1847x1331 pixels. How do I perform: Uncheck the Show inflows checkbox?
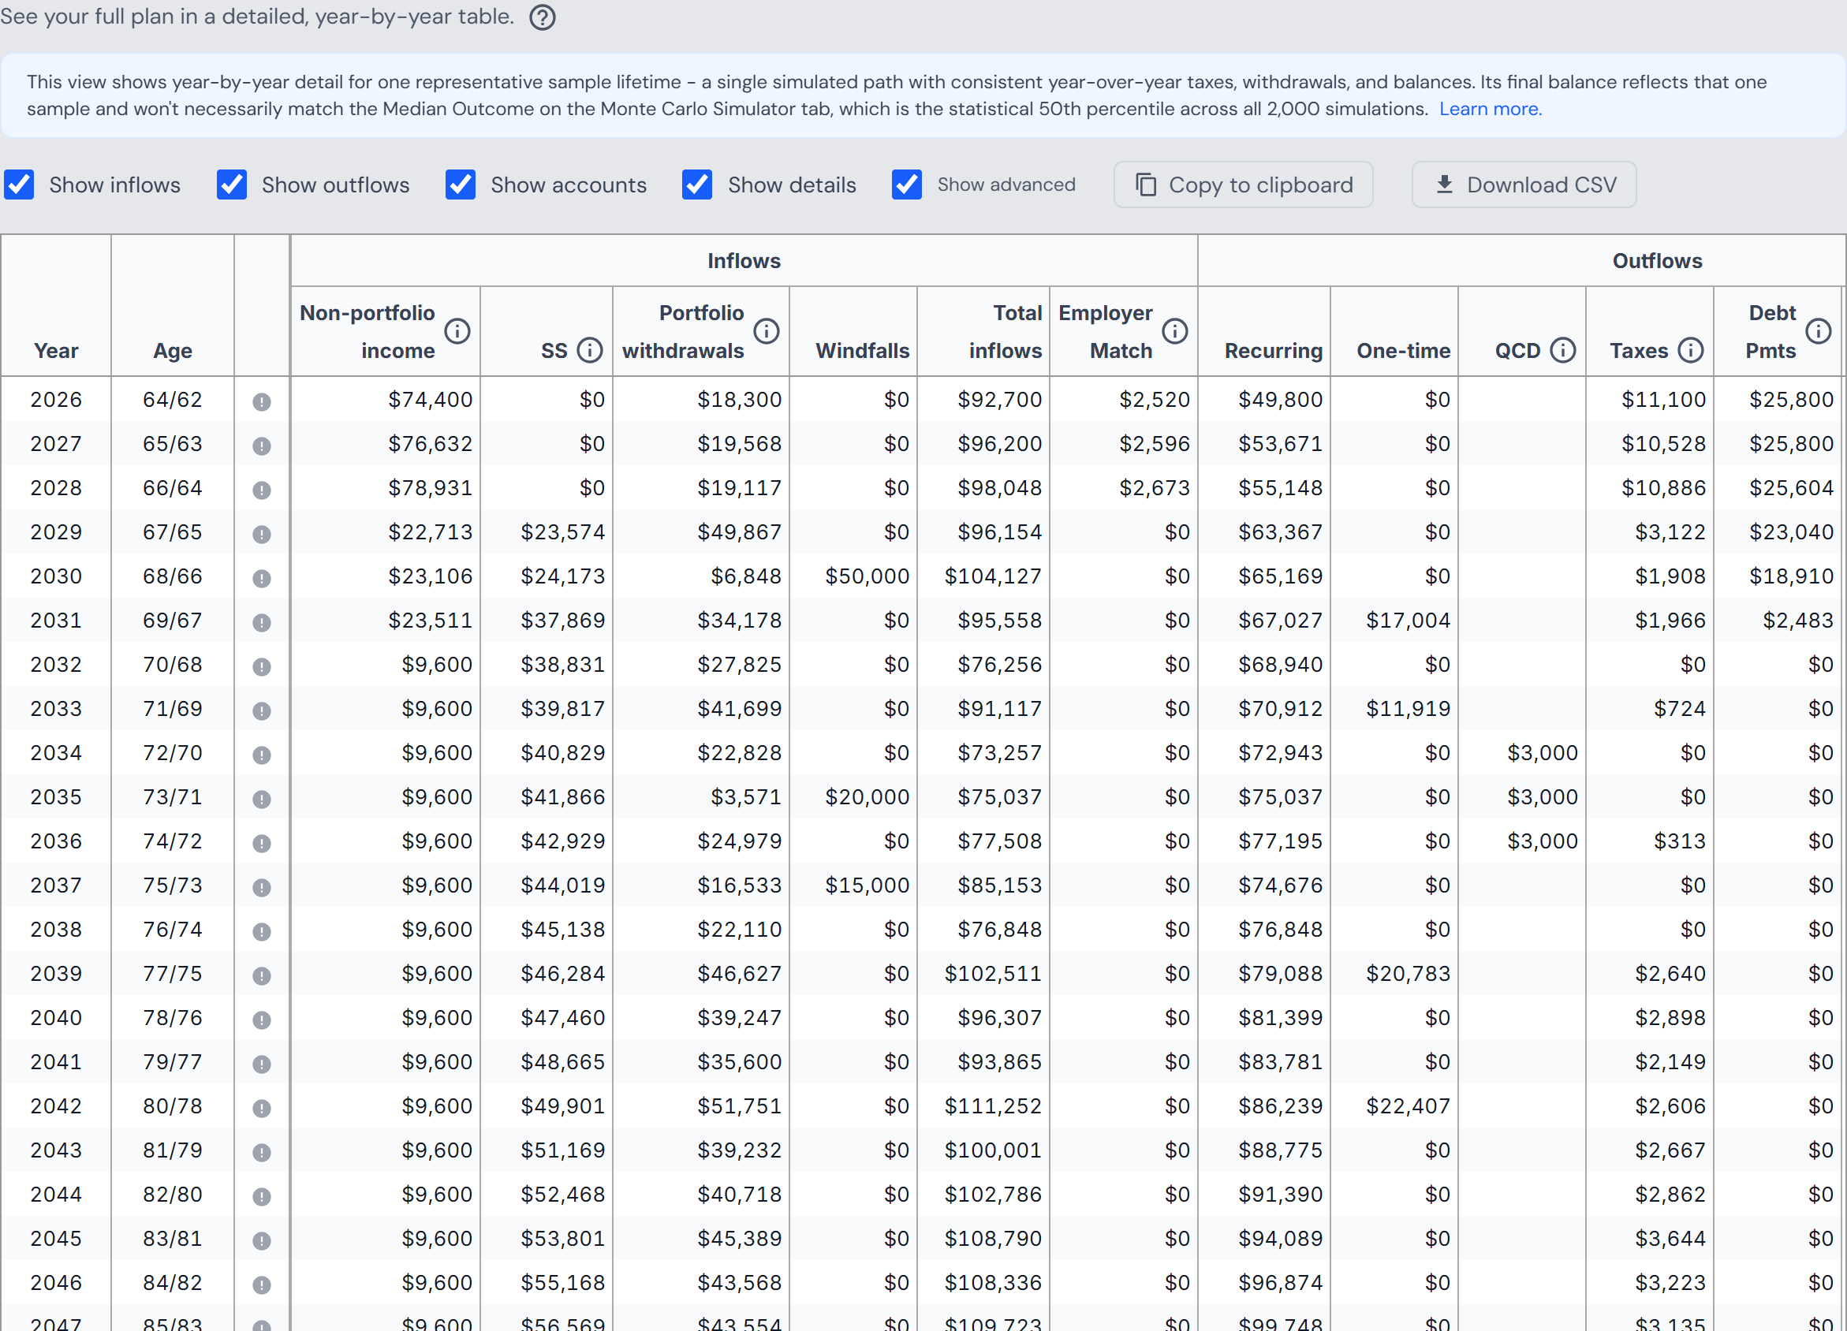20,185
